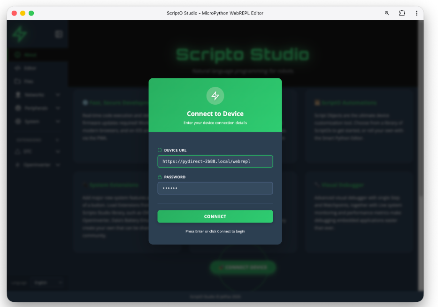This screenshot has width=438, height=307.
Task: Click the ScriptO logo in the sidebar
Action: pyautogui.click(x=20, y=34)
